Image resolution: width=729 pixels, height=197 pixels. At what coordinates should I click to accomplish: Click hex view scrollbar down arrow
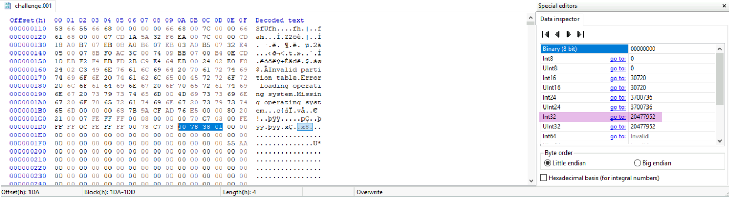[531, 180]
